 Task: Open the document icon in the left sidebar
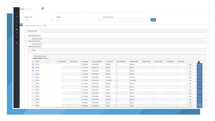[17, 43]
